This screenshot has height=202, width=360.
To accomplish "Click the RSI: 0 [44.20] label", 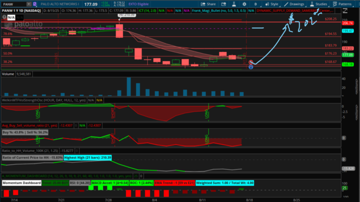I will (x=79, y=183).
